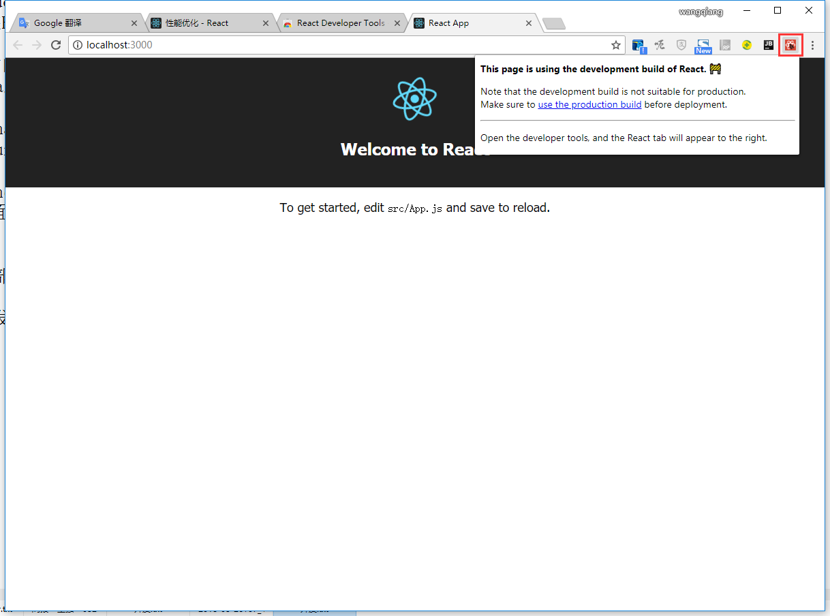The width and height of the screenshot is (830, 616).
Task: Click "Open the developer tools" popup text
Action: coord(624,138)
